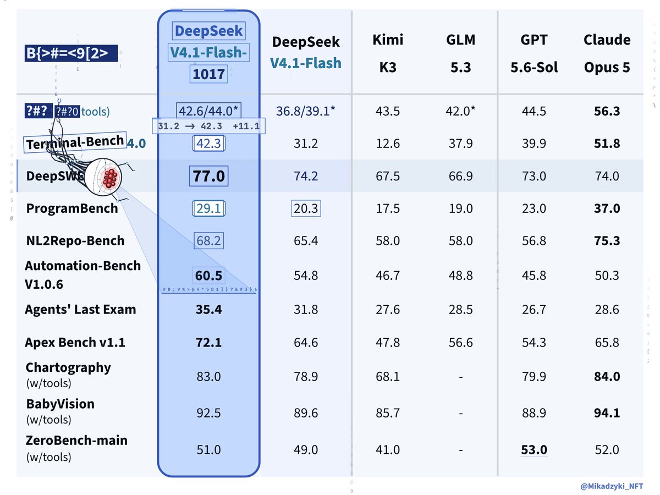Select the Terminal-Bench row label
The width and height of the screenshot is (660, 495).
tap(75, 142)
